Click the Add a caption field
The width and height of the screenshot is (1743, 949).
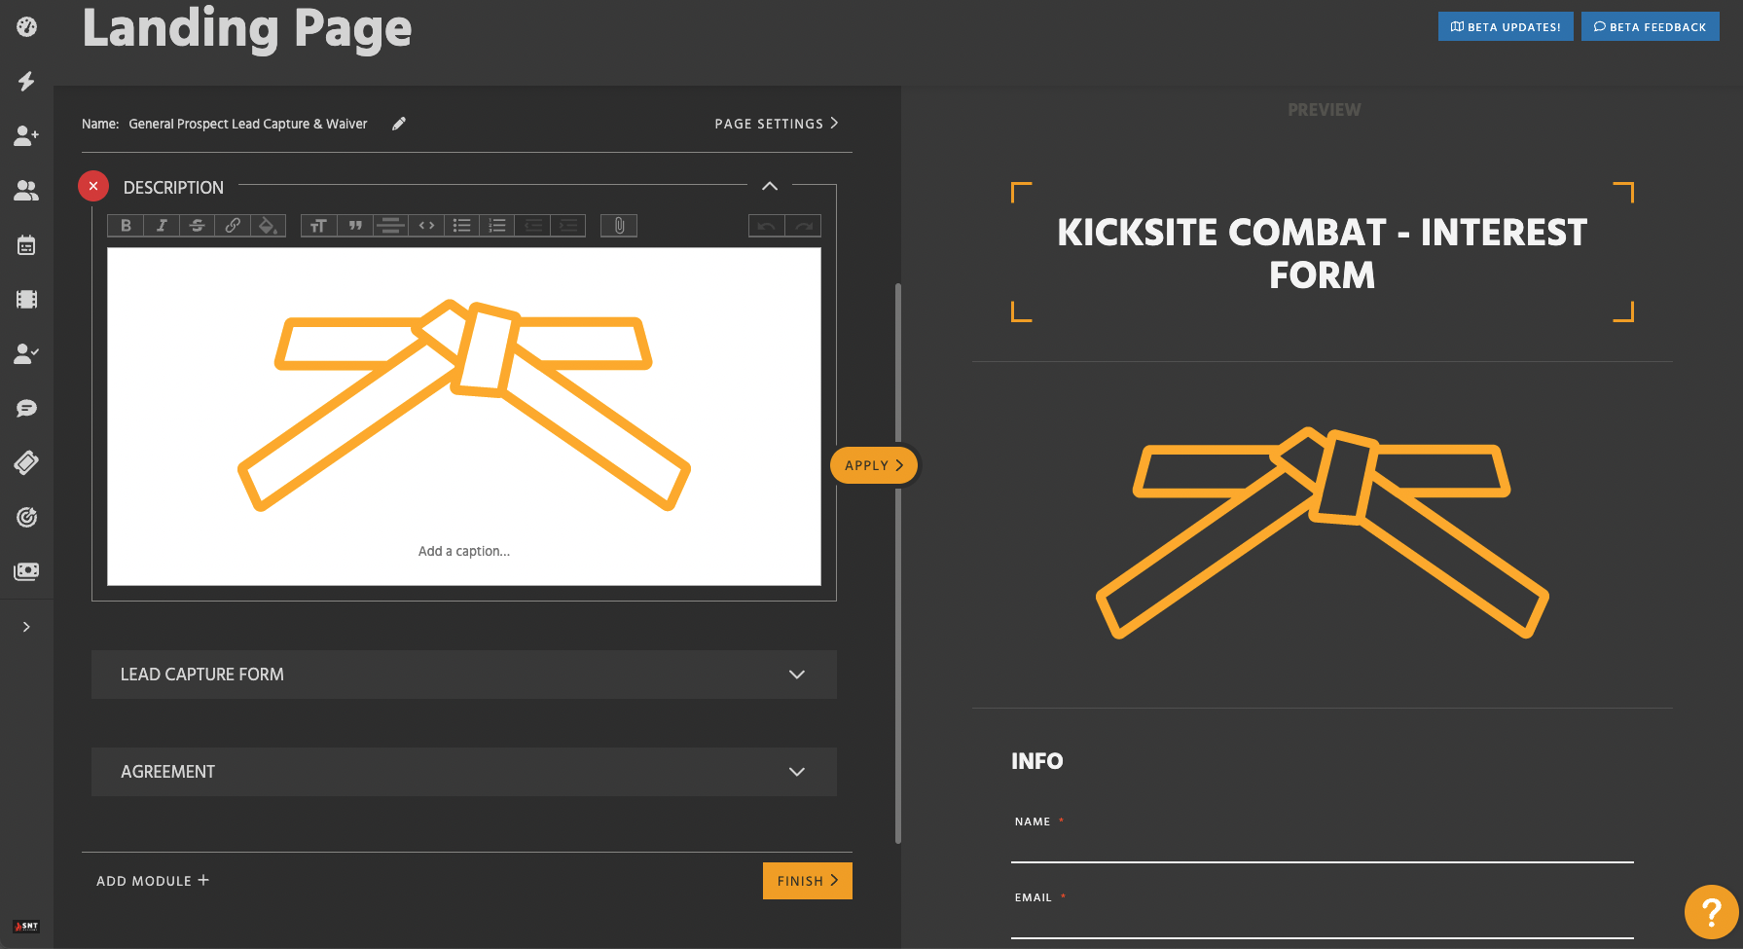click(x=464, y=550)
